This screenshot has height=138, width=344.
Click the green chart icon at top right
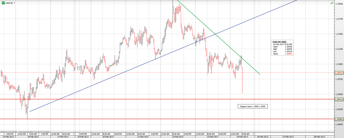tap(332, 3)
